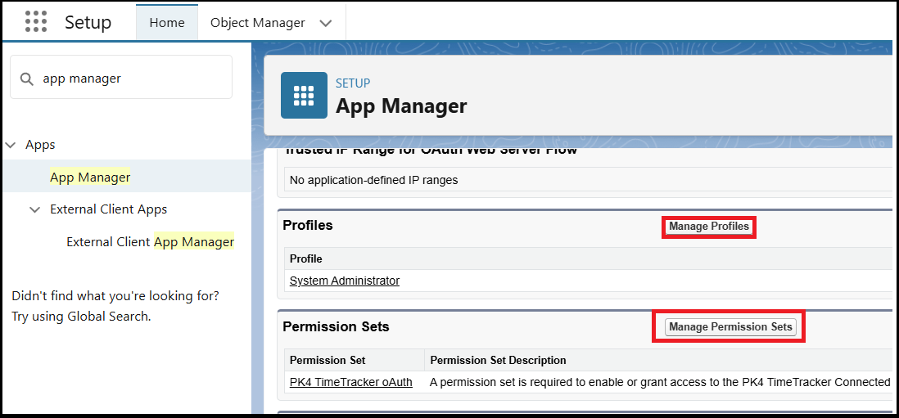Click the 'Profiles' section heading
Screen dimensions: 899x418
pyautogui.click(x=308, y=226)
